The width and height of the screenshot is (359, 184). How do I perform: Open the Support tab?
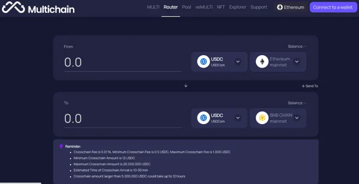pyautogui.click(x=259, y=7)
